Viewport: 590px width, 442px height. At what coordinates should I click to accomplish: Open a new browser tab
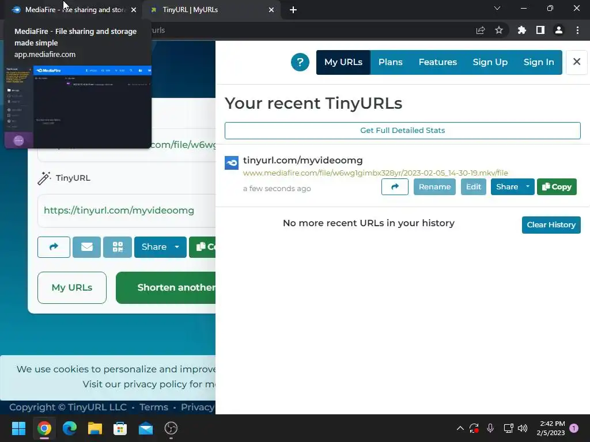point(293,10)
